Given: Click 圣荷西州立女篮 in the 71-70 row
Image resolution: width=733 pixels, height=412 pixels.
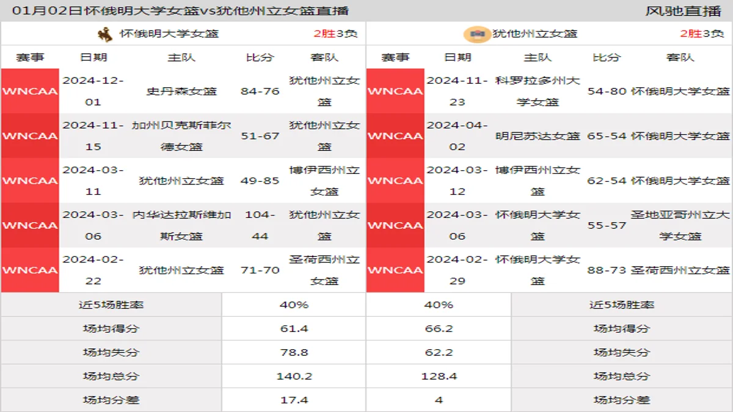Looking at the screenshot, I should point(324,270).
